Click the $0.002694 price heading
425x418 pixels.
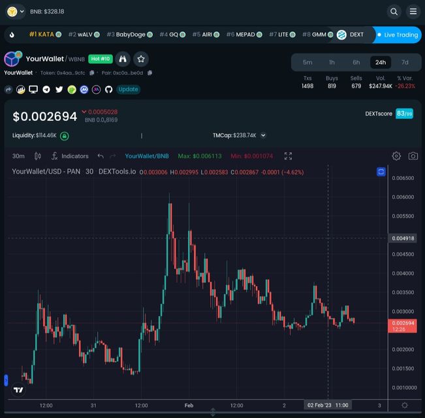tap(45, 116)
